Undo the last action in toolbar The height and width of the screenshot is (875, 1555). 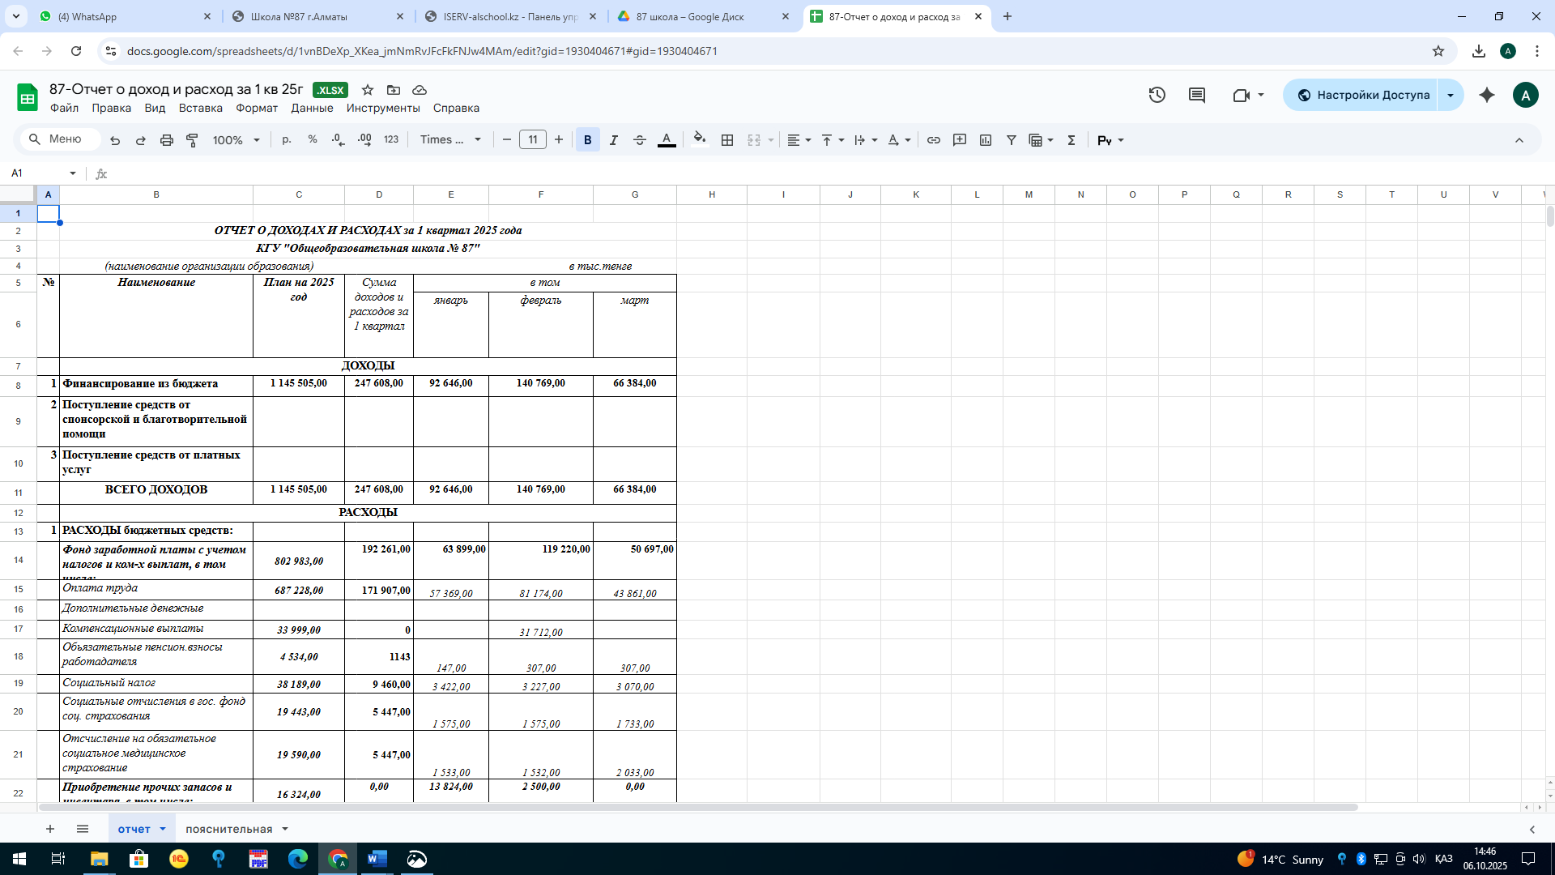coord(115,140)
